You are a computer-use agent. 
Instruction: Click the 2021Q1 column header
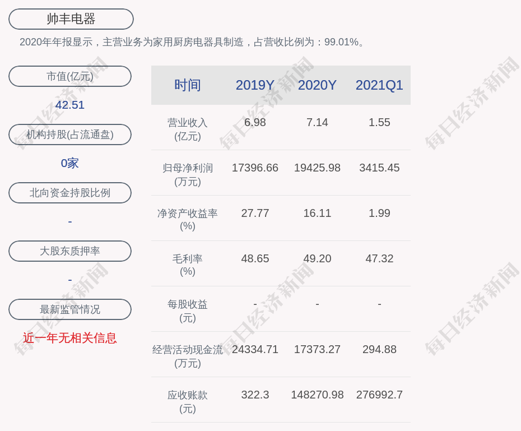coord(379,85)
